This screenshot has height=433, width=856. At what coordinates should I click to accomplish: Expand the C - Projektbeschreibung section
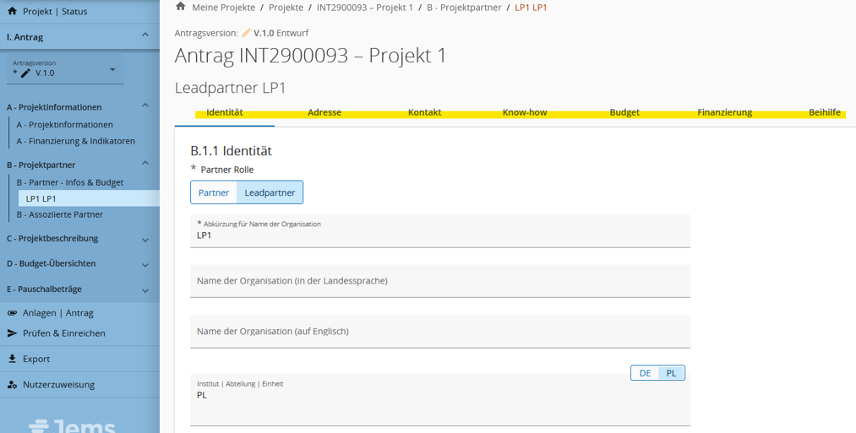(145, 240)
